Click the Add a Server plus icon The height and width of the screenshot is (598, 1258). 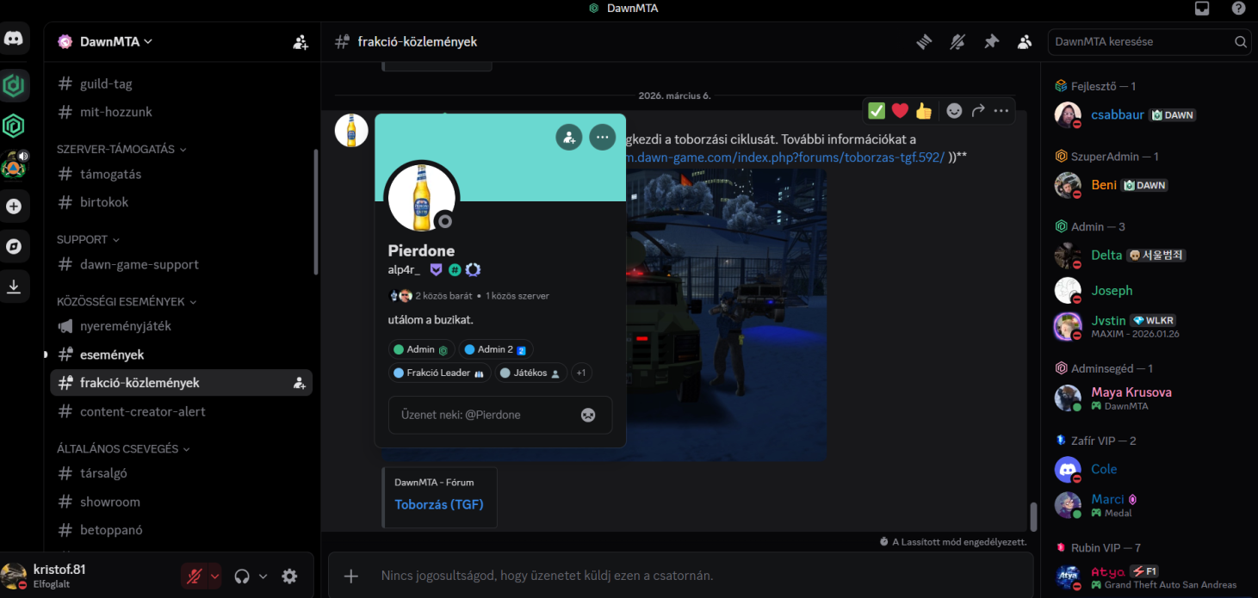[x=14, y=207]
